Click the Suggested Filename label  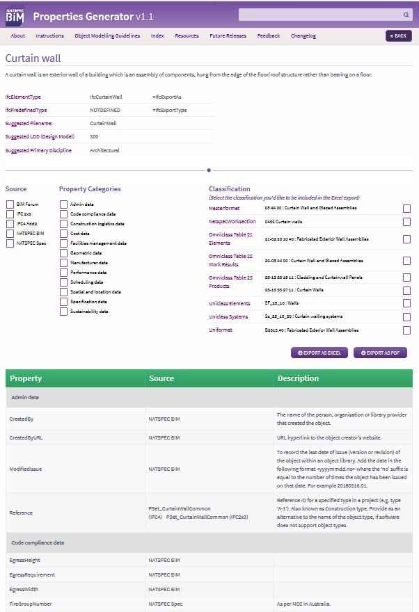(29, 123)
